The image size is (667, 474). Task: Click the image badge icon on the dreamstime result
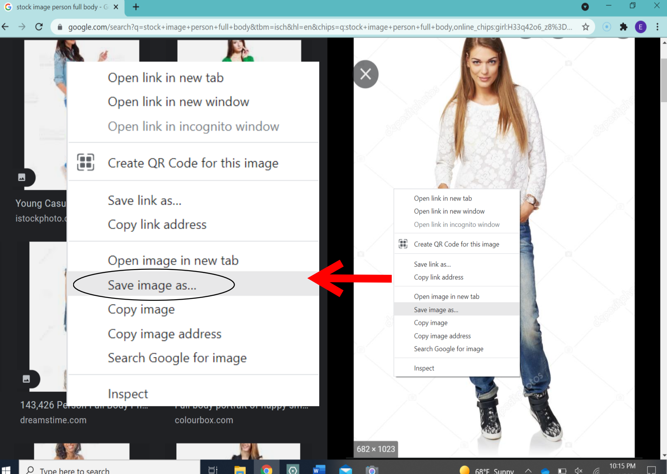coord(26,379)
